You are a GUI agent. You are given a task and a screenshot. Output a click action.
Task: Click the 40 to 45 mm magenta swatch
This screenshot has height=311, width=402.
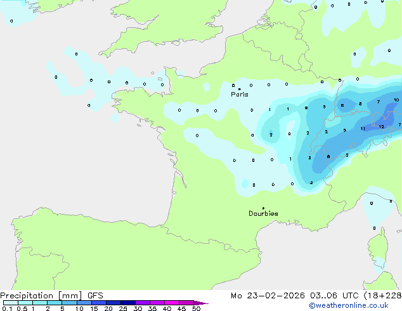[172, 303]
